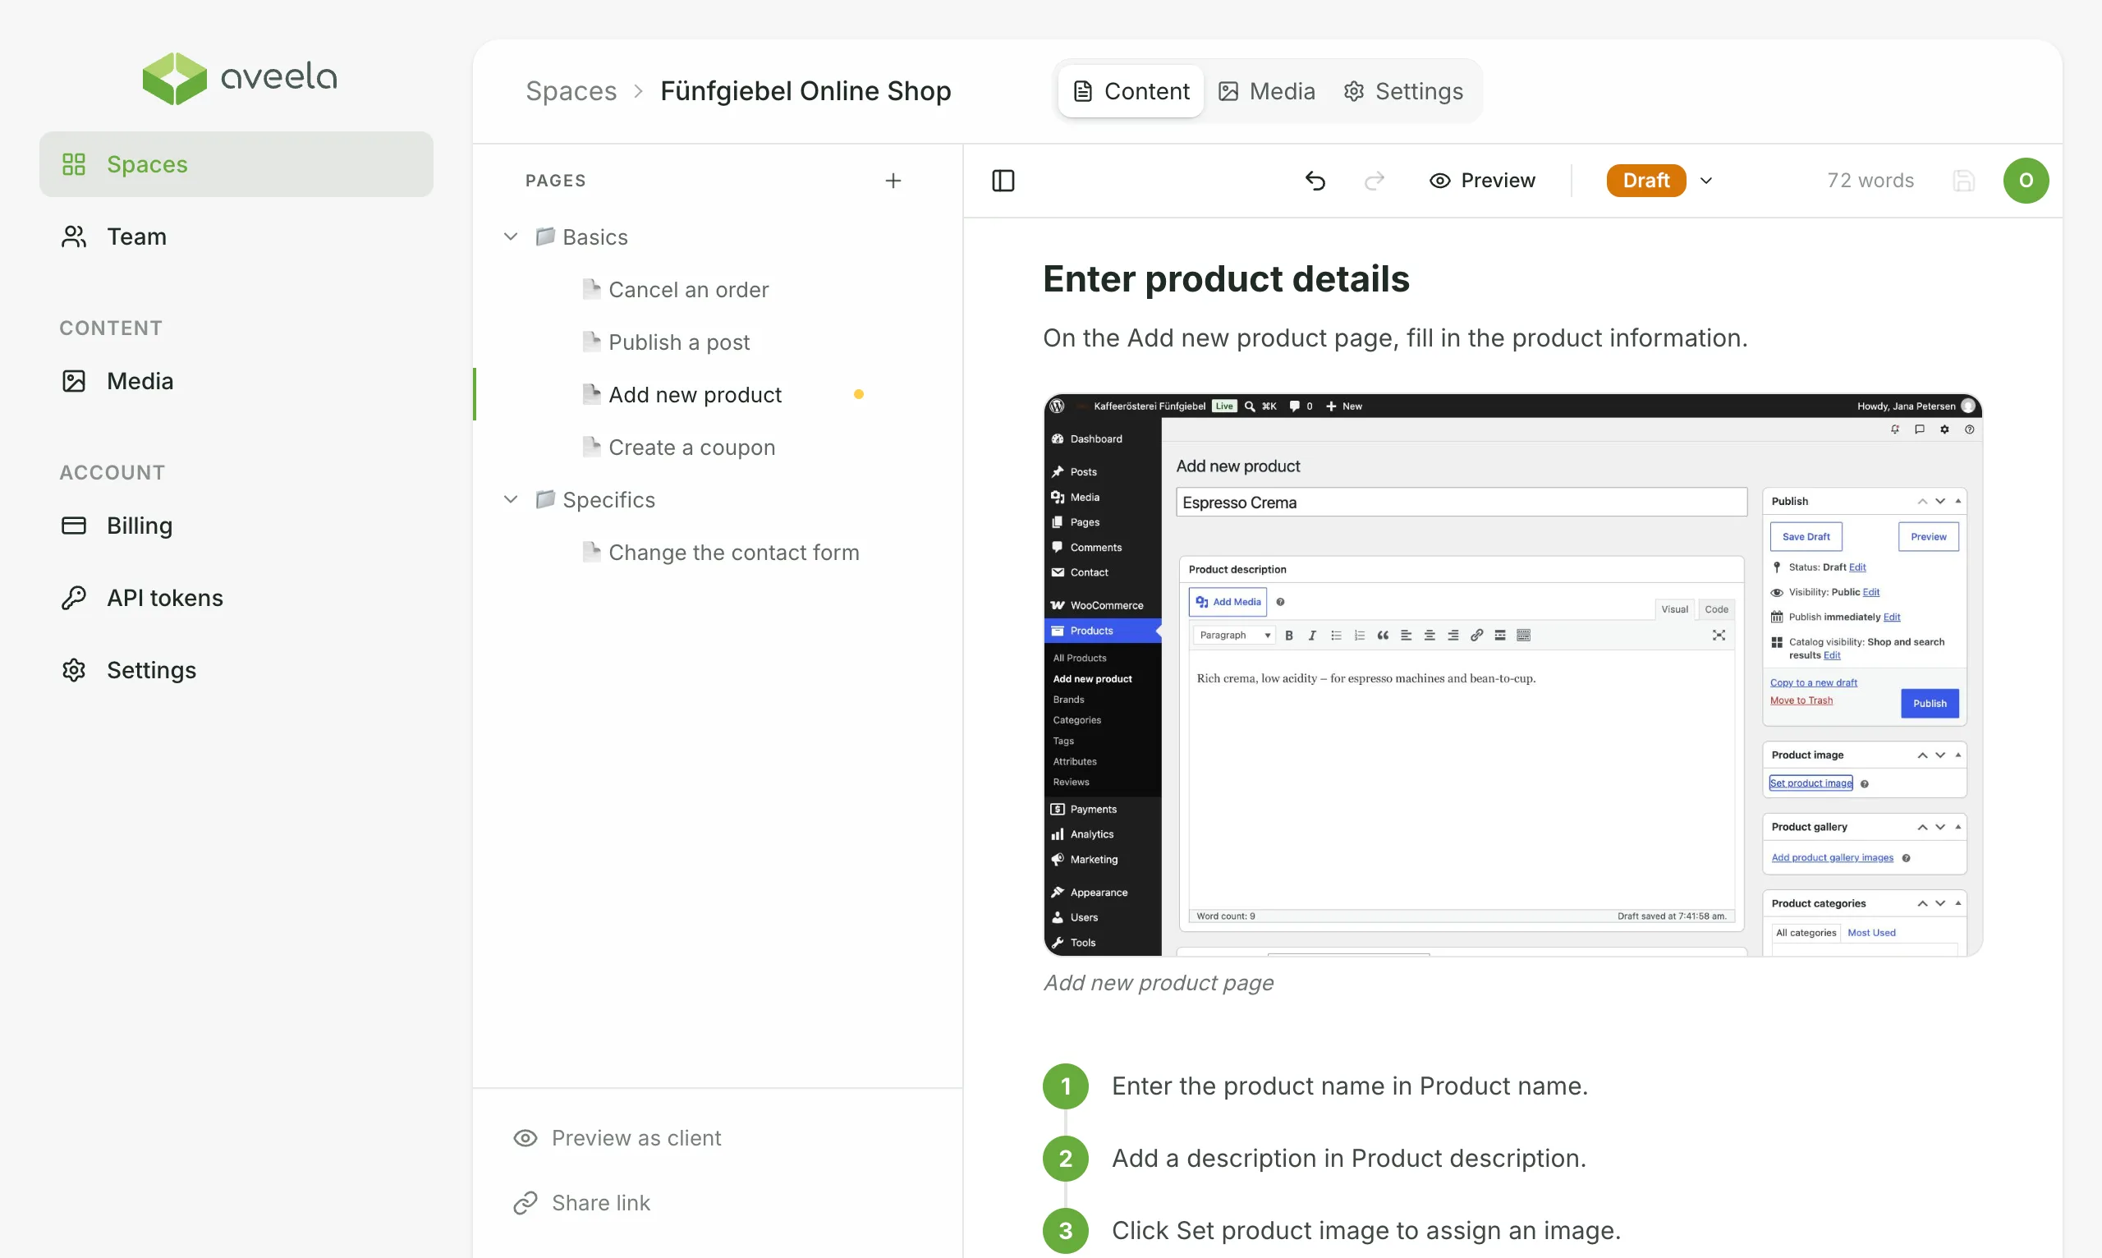Screen dimensions: 2102x1258
Task: Toggle the pages sidebar panel icon
Action: coord(1003,181)
